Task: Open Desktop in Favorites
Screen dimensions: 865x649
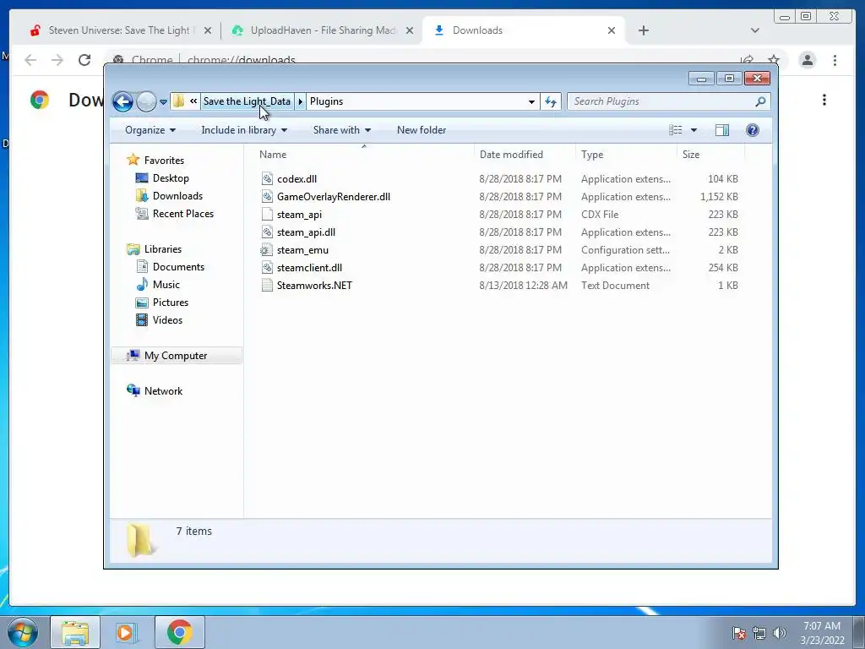Action: [x=171, y=178]
